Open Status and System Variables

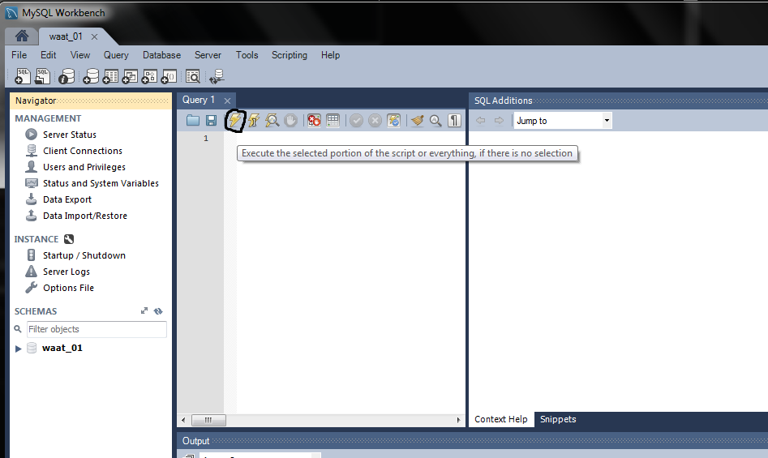point(101,183)
